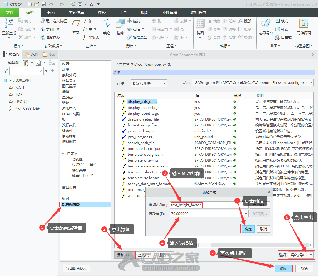Switch to the Analysis (分析) ribbon tab

(51, 13)
